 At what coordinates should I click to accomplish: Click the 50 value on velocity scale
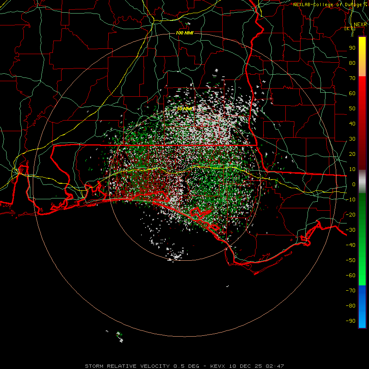pyautogui.click(x=352, y=109)
